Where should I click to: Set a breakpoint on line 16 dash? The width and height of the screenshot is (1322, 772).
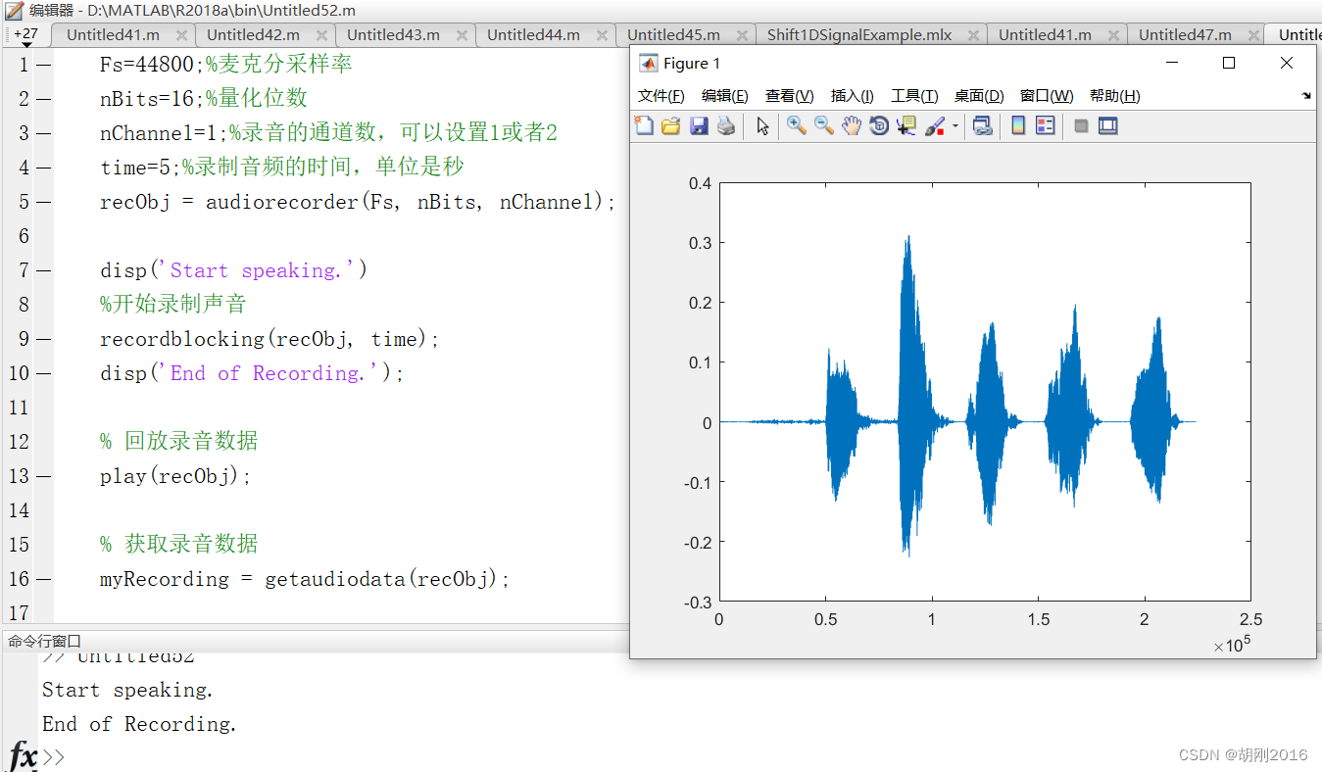pyautogui.click(x=43, y=579)
